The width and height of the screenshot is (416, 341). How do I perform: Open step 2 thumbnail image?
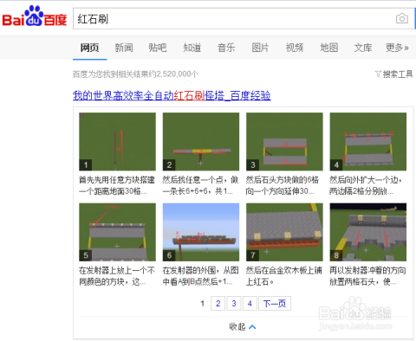(x=201, y=142)
